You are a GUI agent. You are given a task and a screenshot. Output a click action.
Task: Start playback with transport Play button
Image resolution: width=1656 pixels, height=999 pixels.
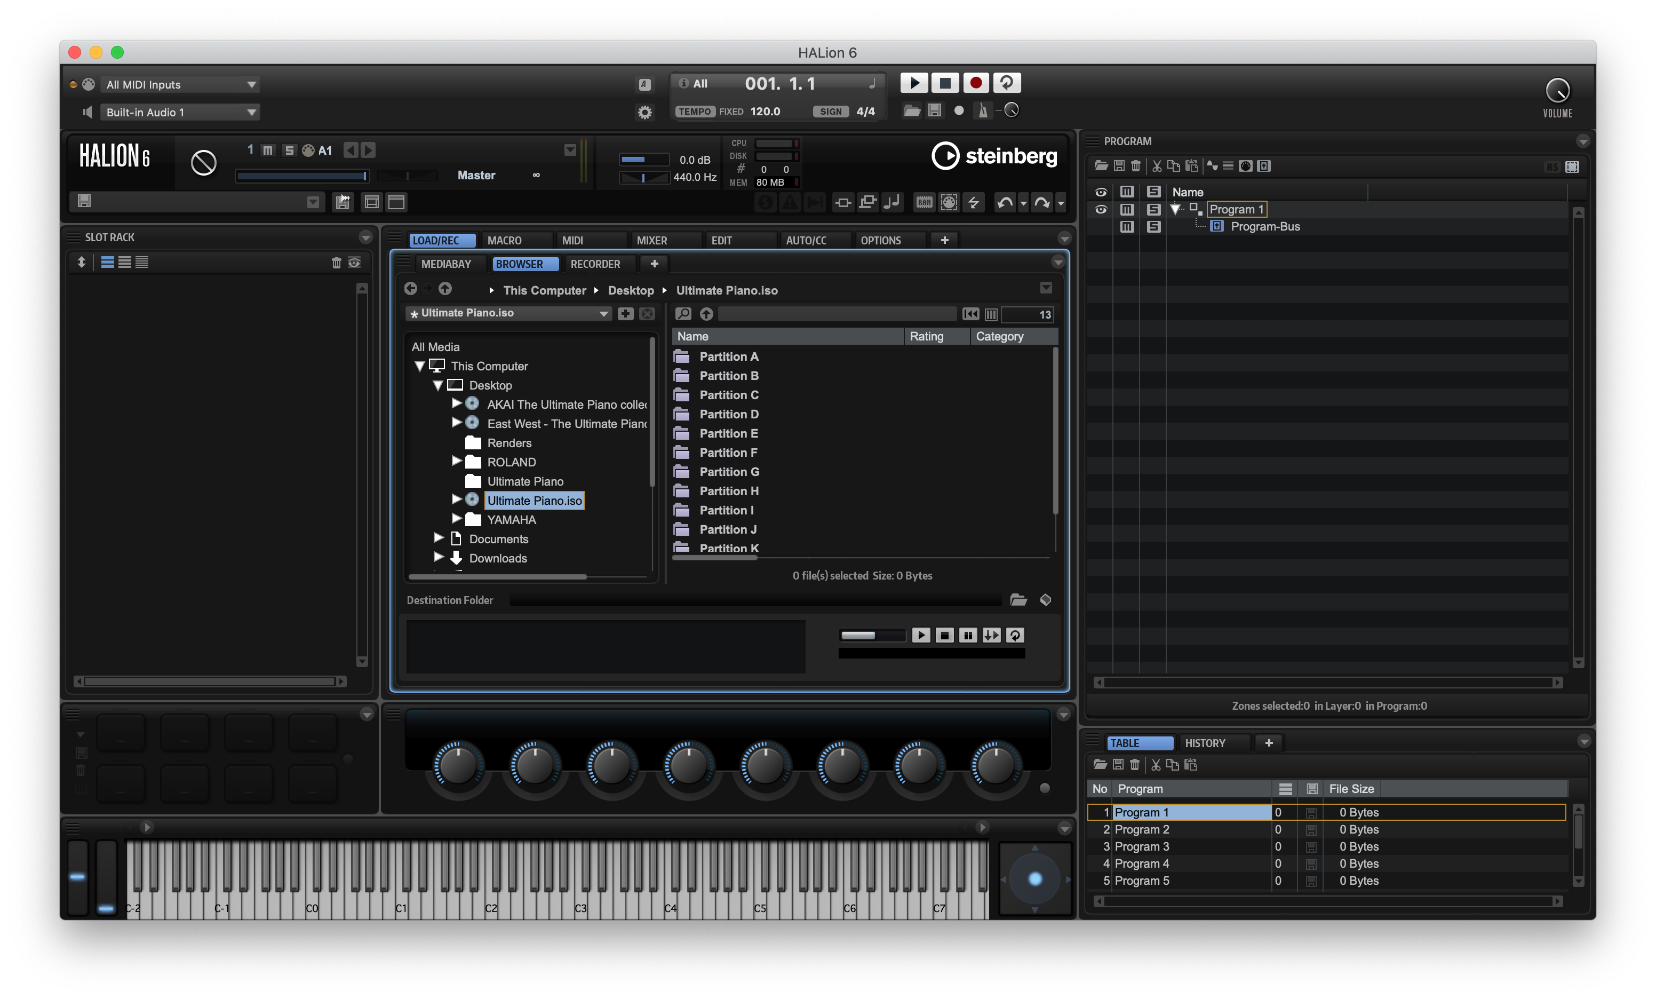914,83
